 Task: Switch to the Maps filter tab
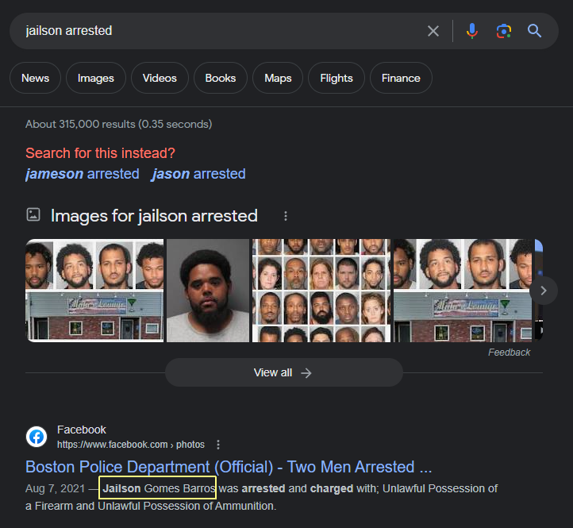[x=278, y=78]
